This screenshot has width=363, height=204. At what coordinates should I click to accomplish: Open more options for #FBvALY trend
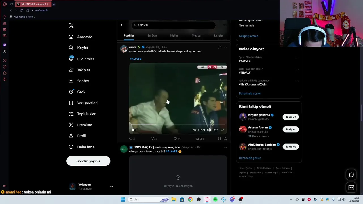[297, 69]
